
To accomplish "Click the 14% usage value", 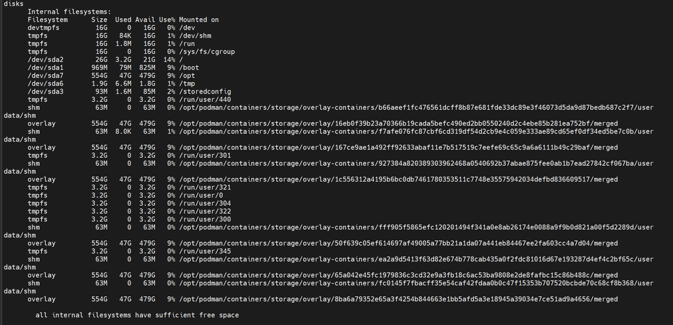I will coord(169,60).
